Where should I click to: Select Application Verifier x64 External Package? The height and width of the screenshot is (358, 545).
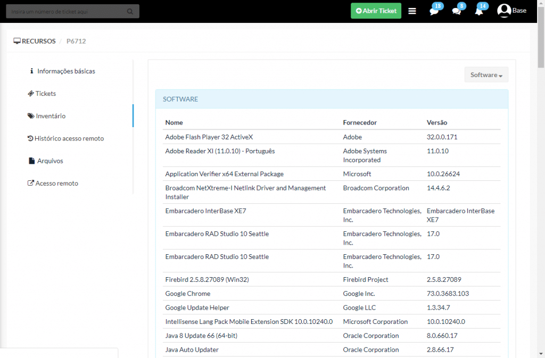(224, 174)
